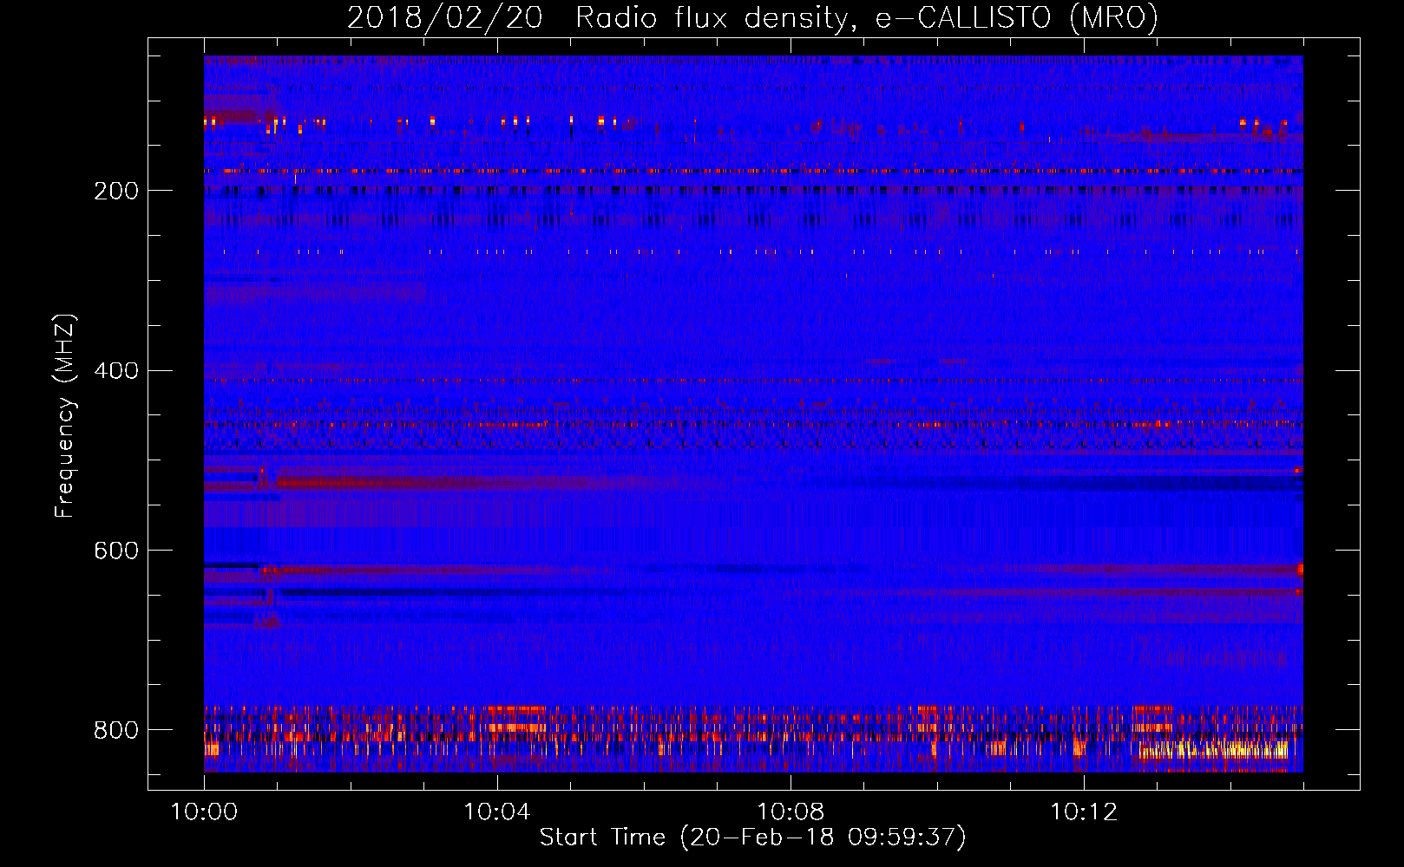Click the bright yellow burst near 800 MHz

1213,749
